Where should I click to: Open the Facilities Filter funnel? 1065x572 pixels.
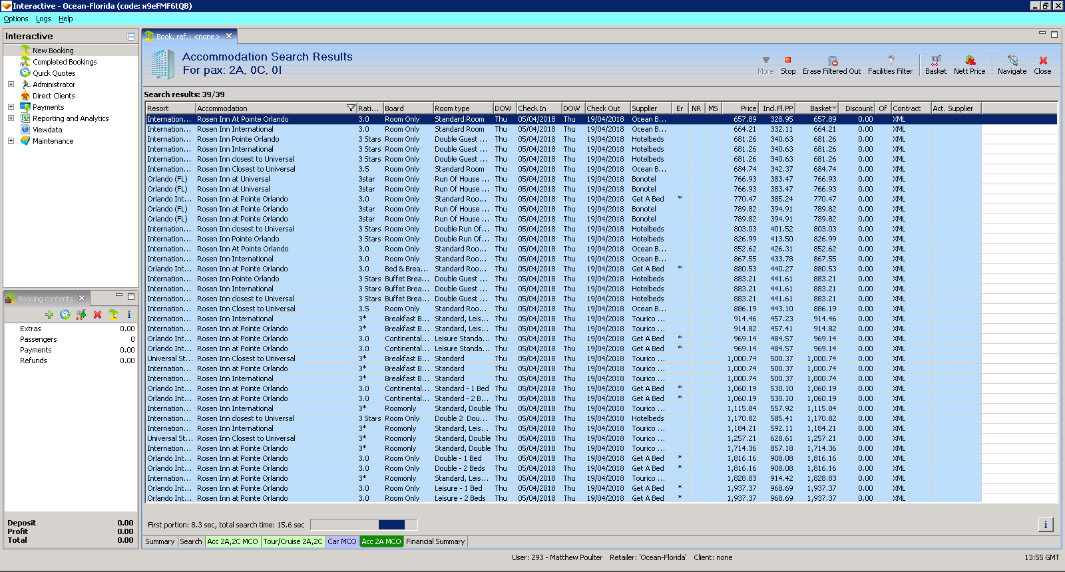tap(891, 61)
